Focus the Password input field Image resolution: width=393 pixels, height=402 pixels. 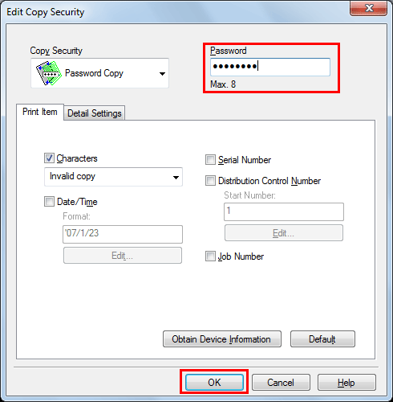tap(270, 67)
